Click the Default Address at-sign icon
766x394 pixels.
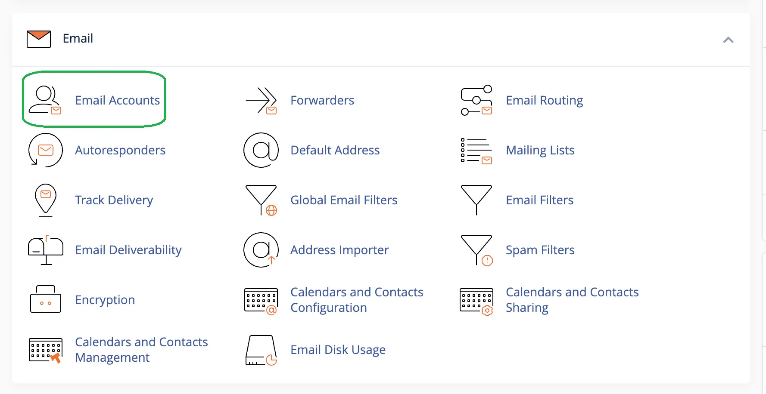(261, 150)
